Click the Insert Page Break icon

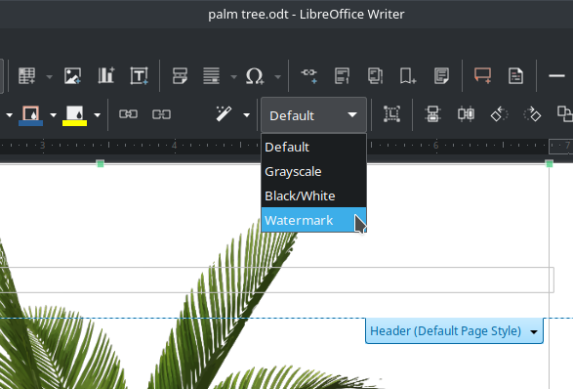point(180,76)
